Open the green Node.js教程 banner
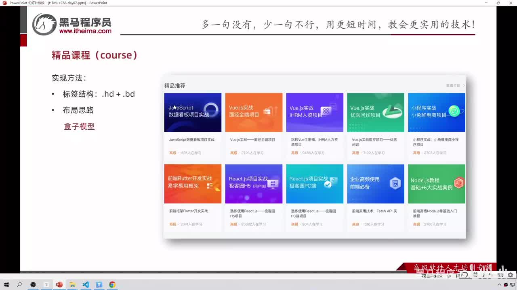The width and height of the screenshot is (517, 290). point(437,184)
